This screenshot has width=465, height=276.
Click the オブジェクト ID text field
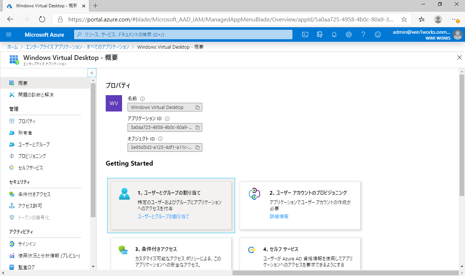[x=165, y=147]
